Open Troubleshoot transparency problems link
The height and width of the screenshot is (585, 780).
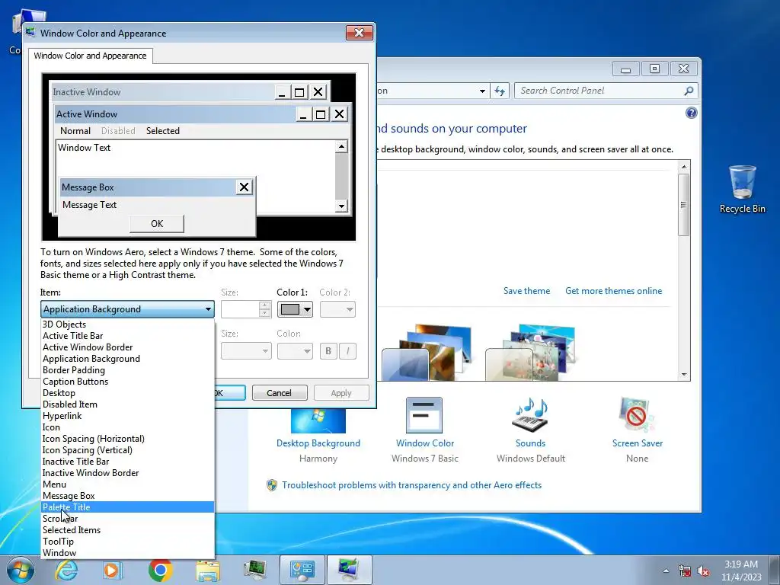point(411,485)
